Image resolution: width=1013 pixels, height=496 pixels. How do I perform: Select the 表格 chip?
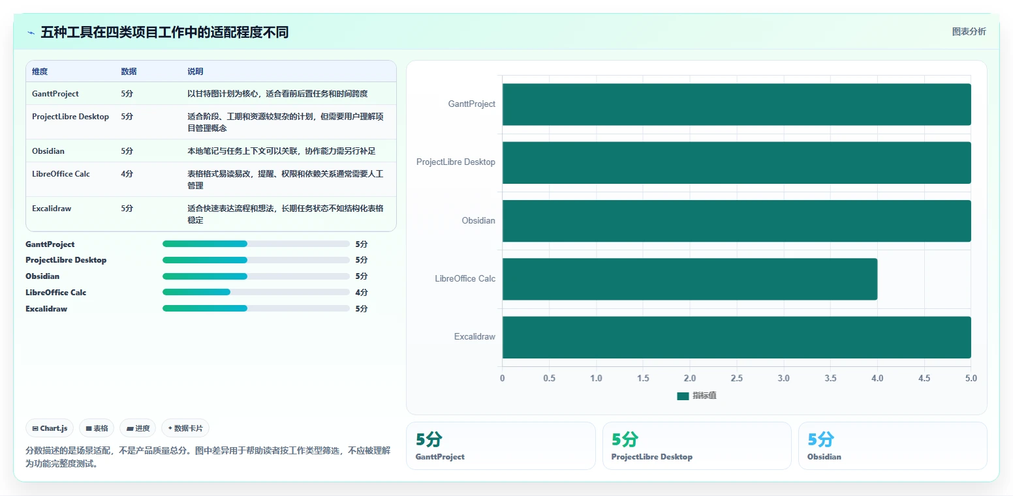pos(97,428)
